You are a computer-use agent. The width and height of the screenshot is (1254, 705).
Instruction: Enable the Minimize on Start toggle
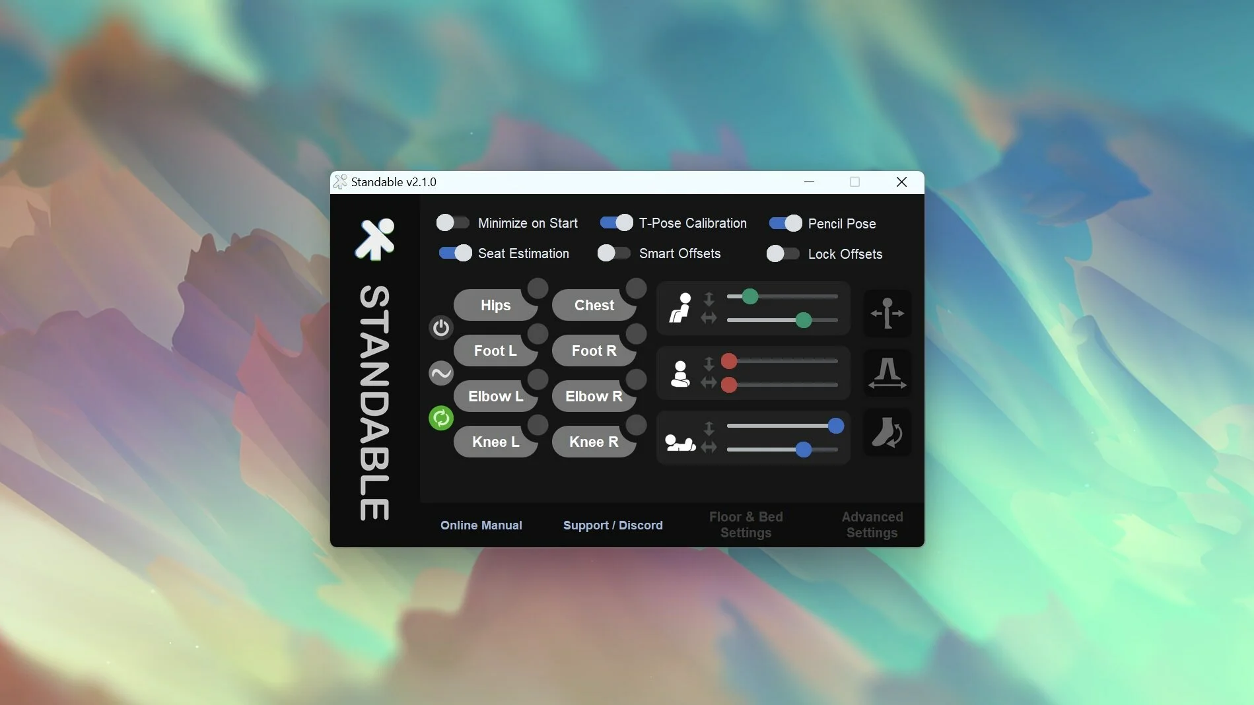(x=453, y=222)
